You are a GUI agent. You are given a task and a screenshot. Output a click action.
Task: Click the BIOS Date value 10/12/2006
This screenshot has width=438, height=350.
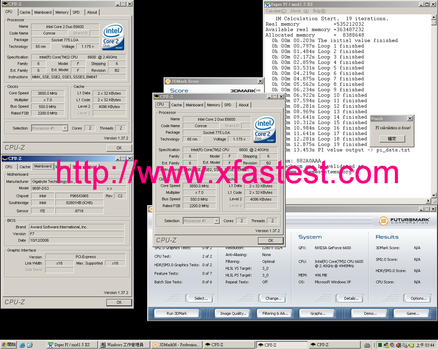(x=77, y=240)
